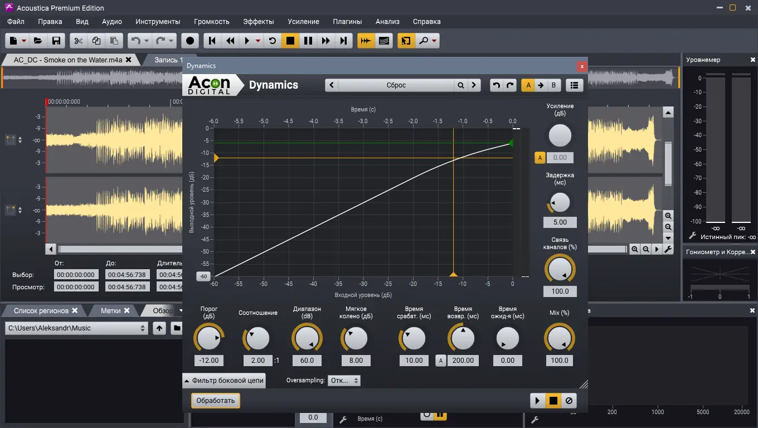The width and height of the screenshot is (758, 428).
Task: Click the Обработать button
Action: point(215,400)
